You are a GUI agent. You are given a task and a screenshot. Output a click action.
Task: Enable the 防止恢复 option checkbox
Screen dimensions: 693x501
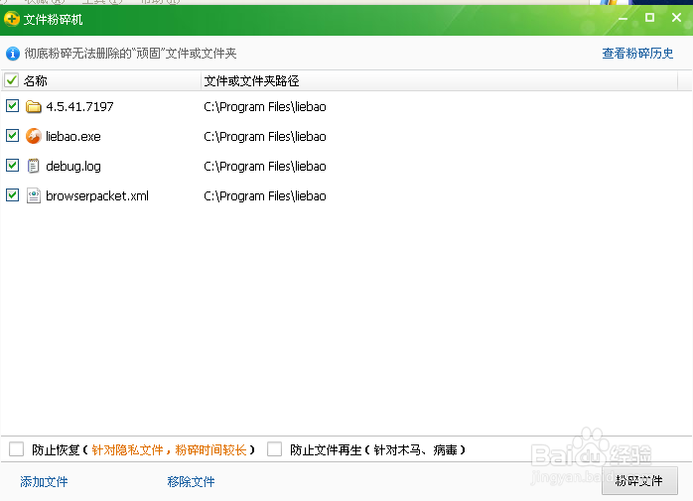[16, 449]
